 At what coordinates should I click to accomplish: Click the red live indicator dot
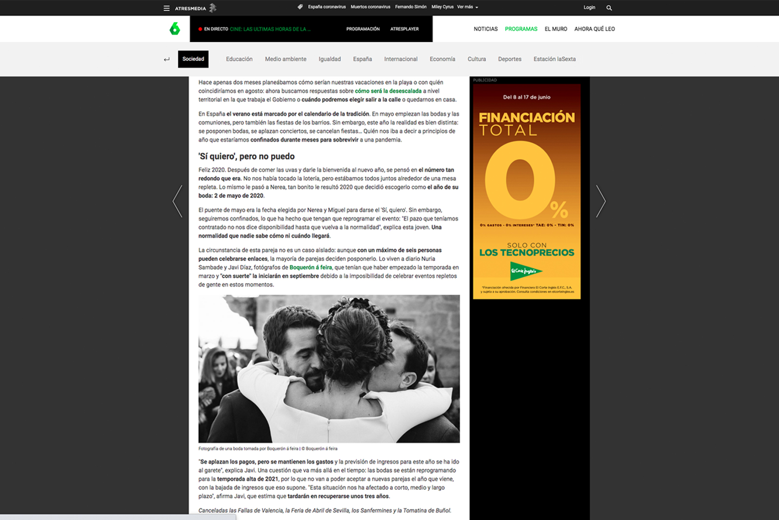[x=200, y=29]
